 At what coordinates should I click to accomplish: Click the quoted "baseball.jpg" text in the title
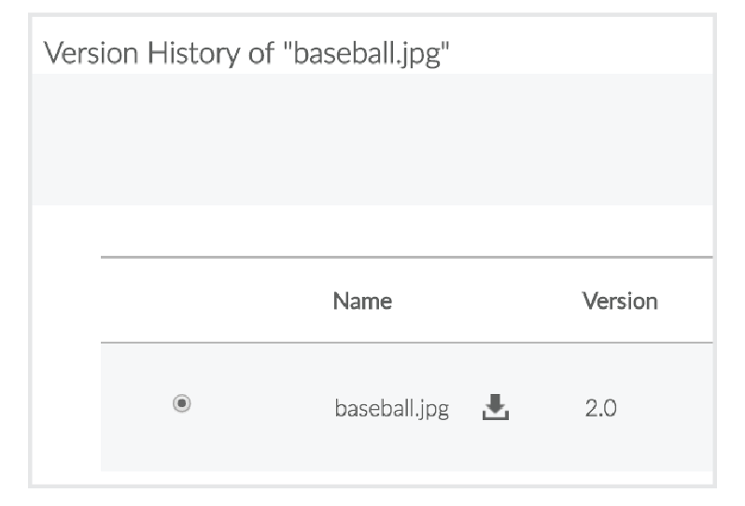(x=372, y=52)
